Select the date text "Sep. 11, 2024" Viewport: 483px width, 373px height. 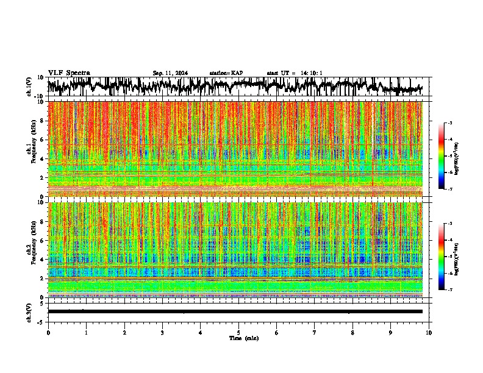pos(170,73)
